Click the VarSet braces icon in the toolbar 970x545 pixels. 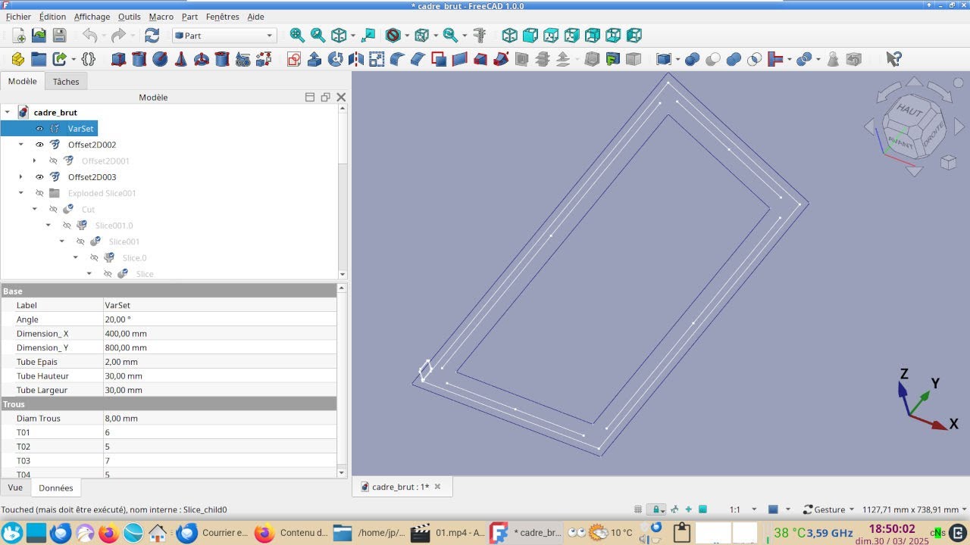point(88,59)
